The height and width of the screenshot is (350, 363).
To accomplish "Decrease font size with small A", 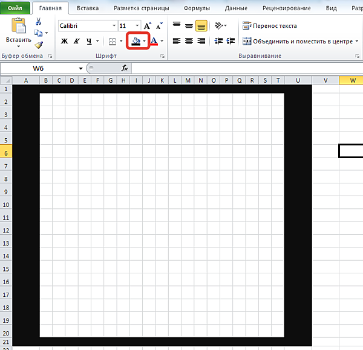I will pos(159,26).
